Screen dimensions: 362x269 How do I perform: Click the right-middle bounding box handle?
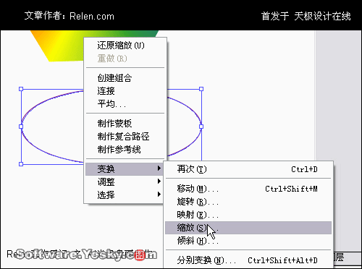coord(201,127)
